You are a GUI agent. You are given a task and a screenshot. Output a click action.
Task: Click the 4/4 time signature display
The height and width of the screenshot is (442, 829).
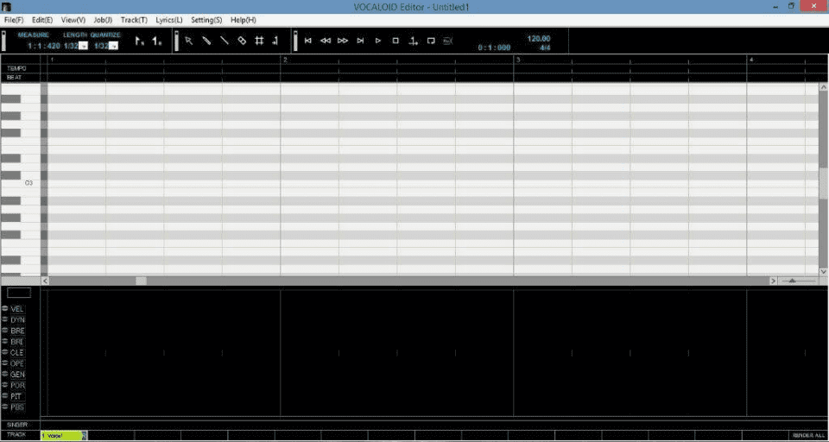pos(545,47)
